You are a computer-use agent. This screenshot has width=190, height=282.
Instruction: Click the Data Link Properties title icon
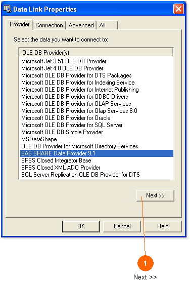(x=7, y=9)
